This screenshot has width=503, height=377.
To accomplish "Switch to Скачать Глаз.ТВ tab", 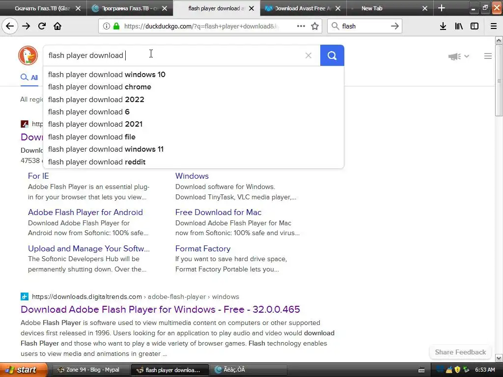I will [43, 8].
